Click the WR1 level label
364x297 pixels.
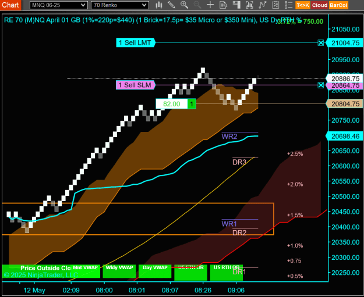click(x=229, y=224)
